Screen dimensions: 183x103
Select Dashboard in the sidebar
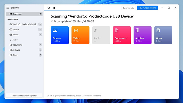tap(24, 14)
